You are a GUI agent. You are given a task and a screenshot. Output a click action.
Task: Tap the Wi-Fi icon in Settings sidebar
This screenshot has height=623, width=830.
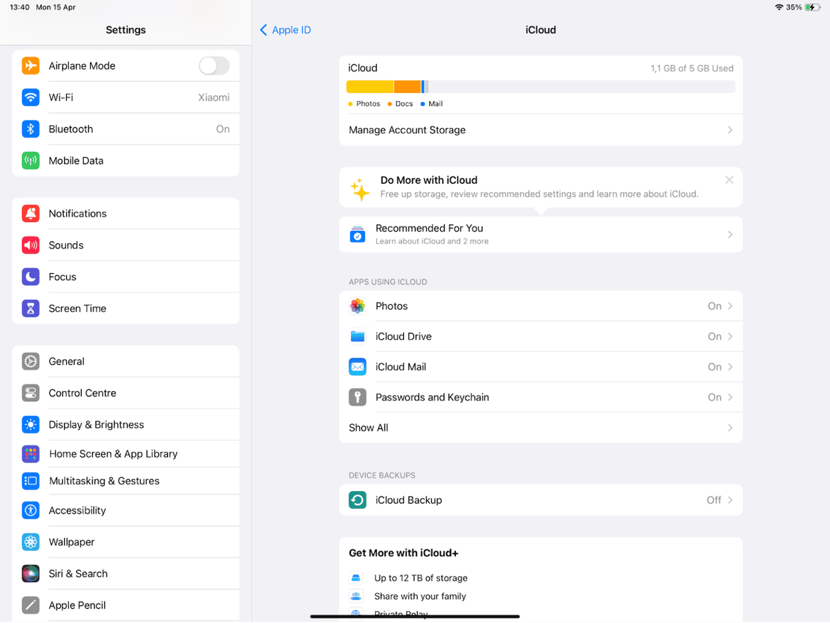click(31, 97)
